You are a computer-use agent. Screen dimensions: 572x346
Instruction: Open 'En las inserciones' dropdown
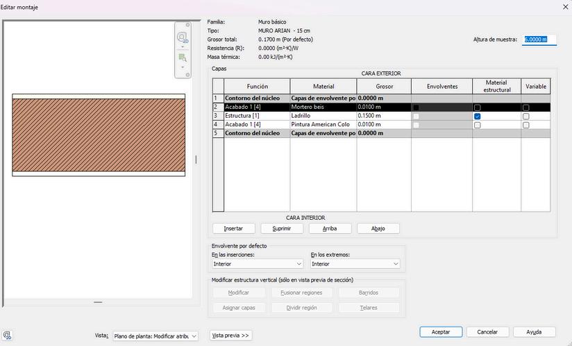(257, 263)
